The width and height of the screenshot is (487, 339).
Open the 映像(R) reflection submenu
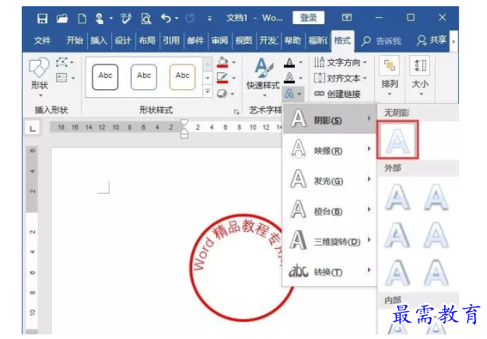coord(330,149)
